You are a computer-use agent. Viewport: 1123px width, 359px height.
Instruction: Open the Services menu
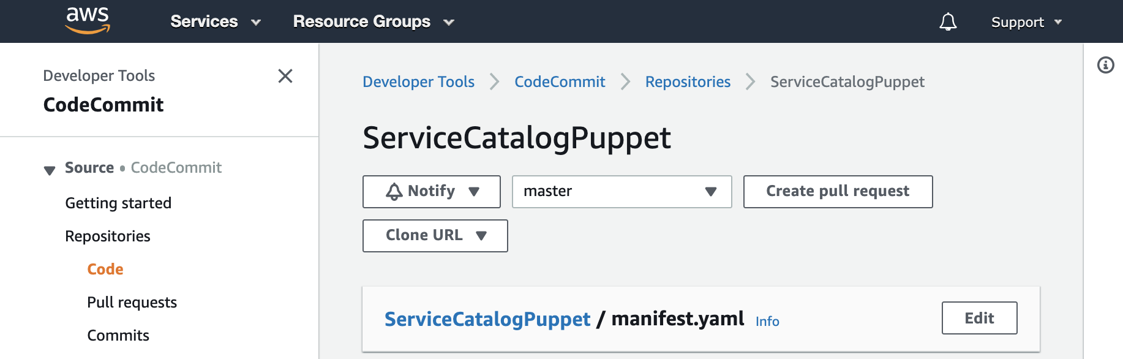coord(216,21)
